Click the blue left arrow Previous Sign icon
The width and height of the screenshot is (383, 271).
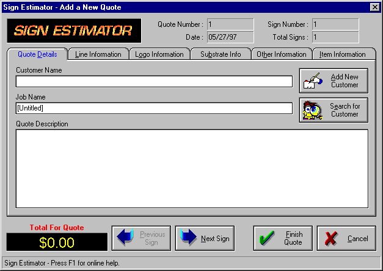(x=125, y=238)
